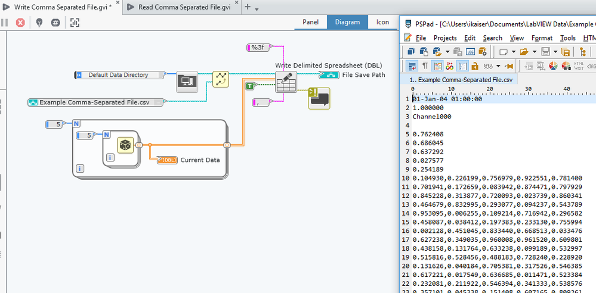Select the Current Data DBL indicator terminal
Viewport: 596px width, 293px height.
pyautogui.click(x=167, y=160)
